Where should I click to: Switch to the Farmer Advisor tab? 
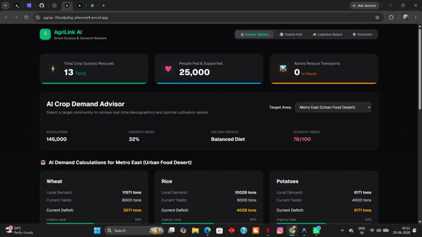[x=254, y=35]
